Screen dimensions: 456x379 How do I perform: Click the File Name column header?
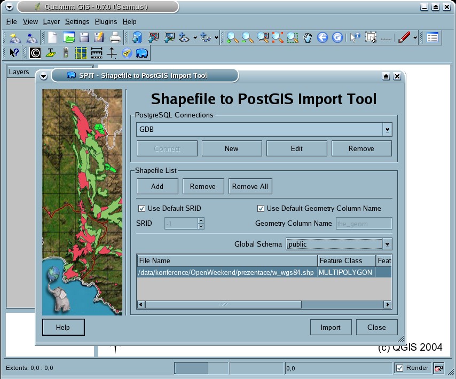click(227, 260)
